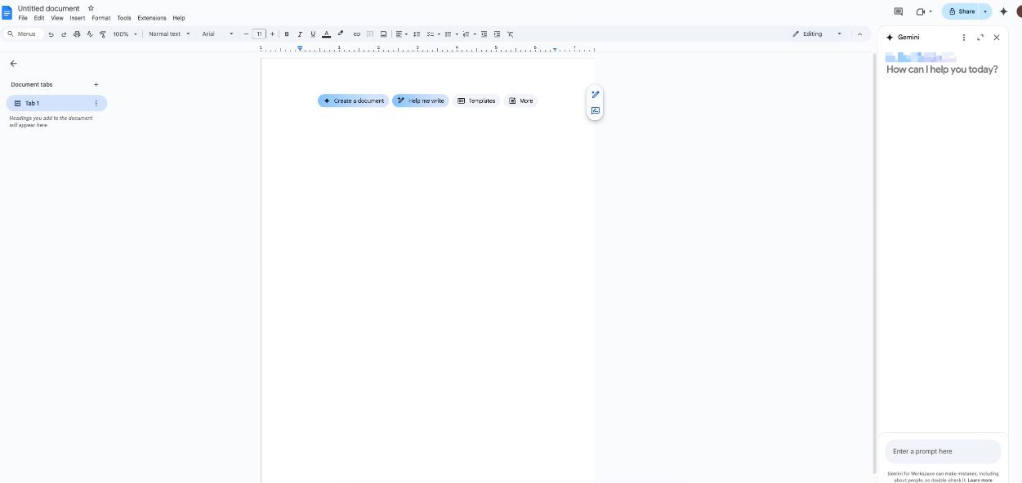Viewport: 1022px width, 483px height.
Task: Toggle bold formatting
Action: pyautogui.click(x=287, y=34)
